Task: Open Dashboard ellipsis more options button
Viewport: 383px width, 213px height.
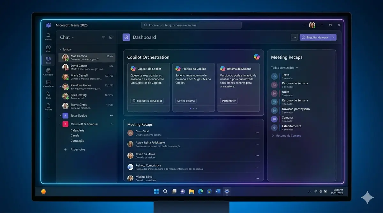Action: 294,37
